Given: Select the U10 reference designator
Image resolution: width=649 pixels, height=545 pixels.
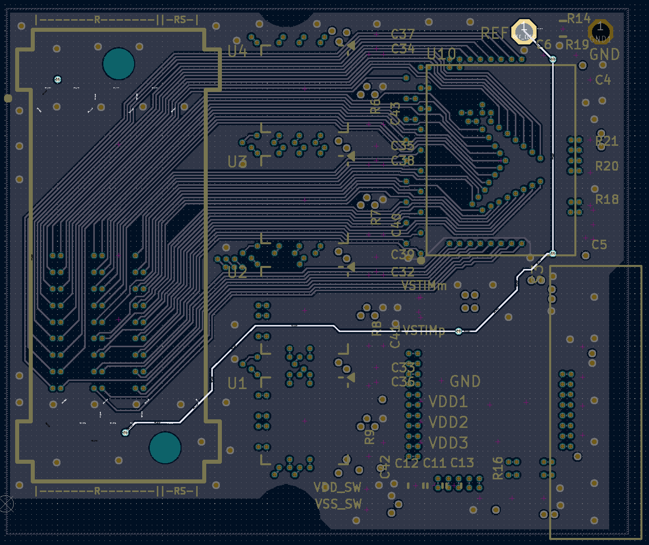Looking at the screenshot, I should [441, 54].
